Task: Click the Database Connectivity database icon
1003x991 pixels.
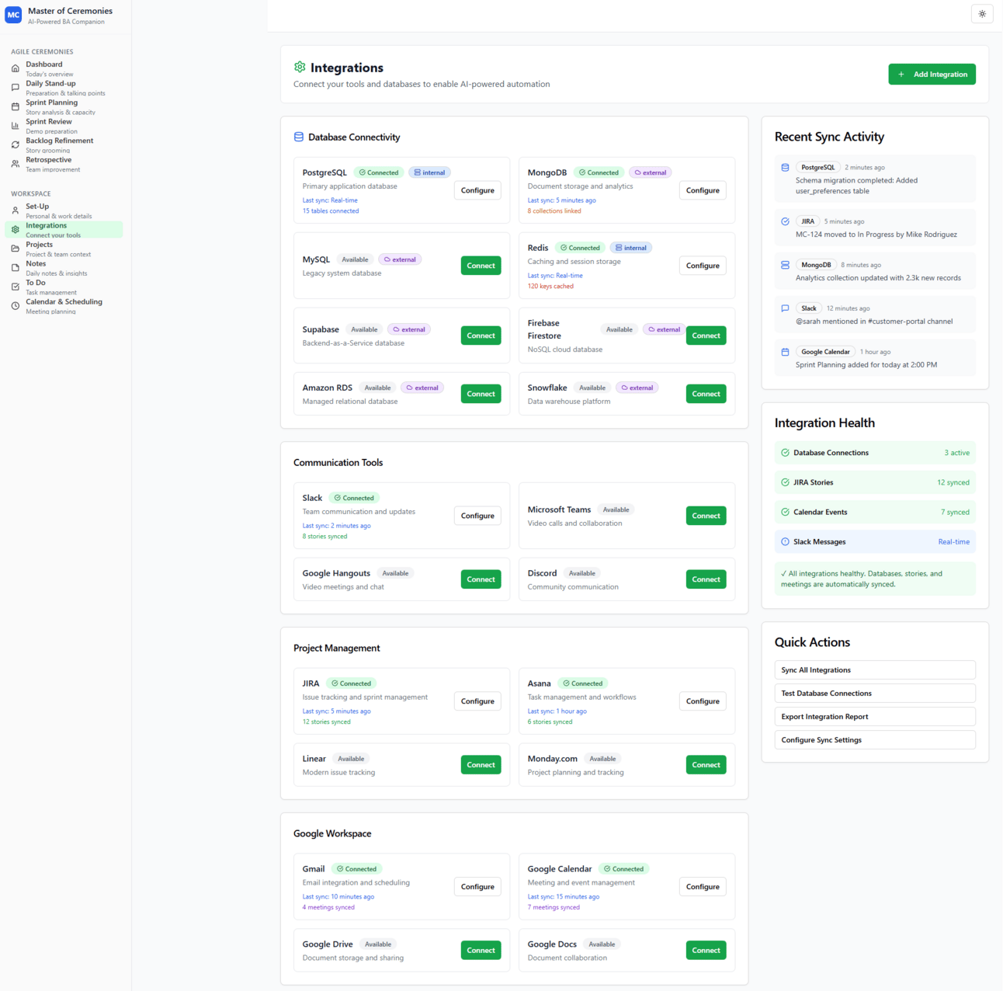Action: point(299,137)
